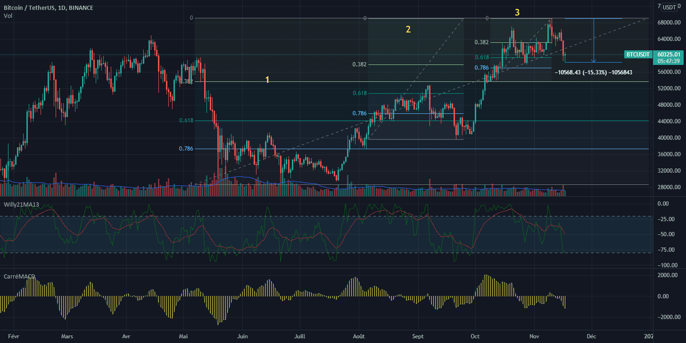This screenshot has height=343, width=686.
Task: Click the 36000.00 price scale label
Action: (669, 154)
